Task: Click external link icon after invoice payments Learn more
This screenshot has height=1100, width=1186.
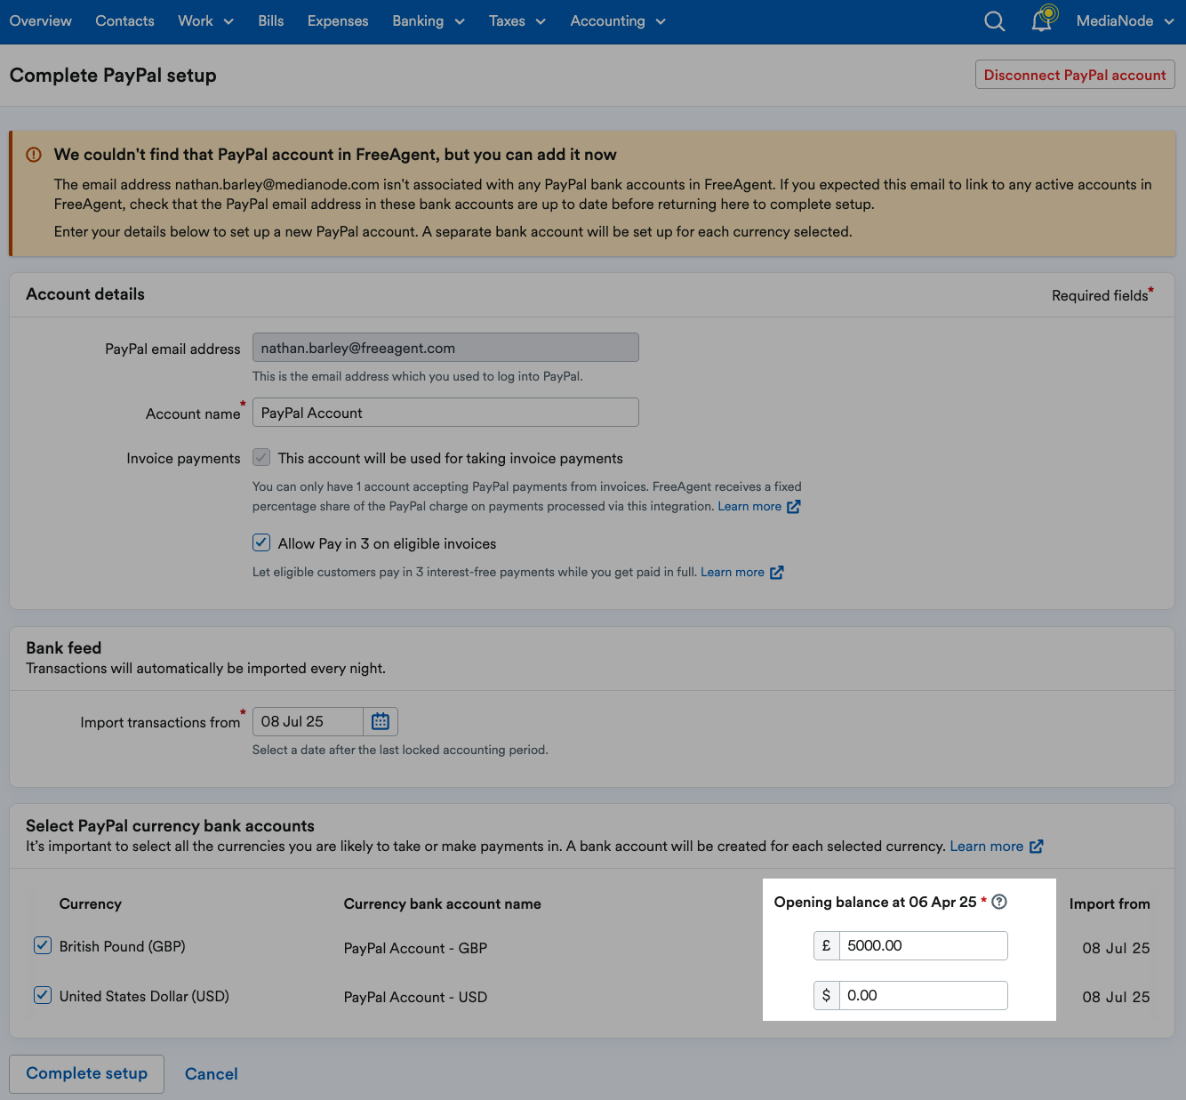Action: coord(794,507)
